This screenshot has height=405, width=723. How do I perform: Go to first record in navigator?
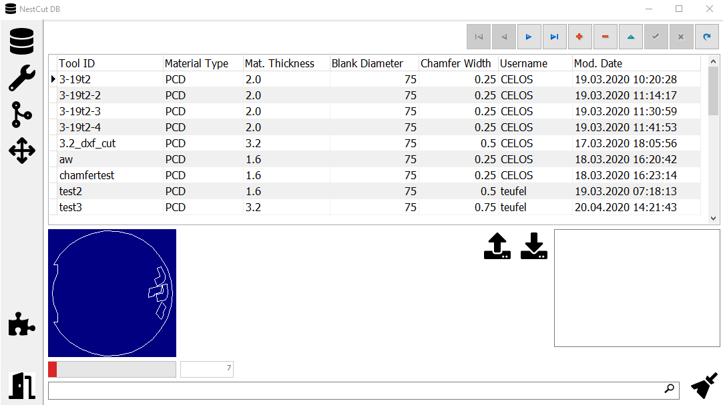click(x=479, y=37)
